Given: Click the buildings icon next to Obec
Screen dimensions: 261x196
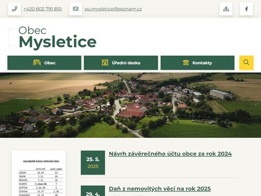Looking at the screenshot, I should click(x=37, y=63).
